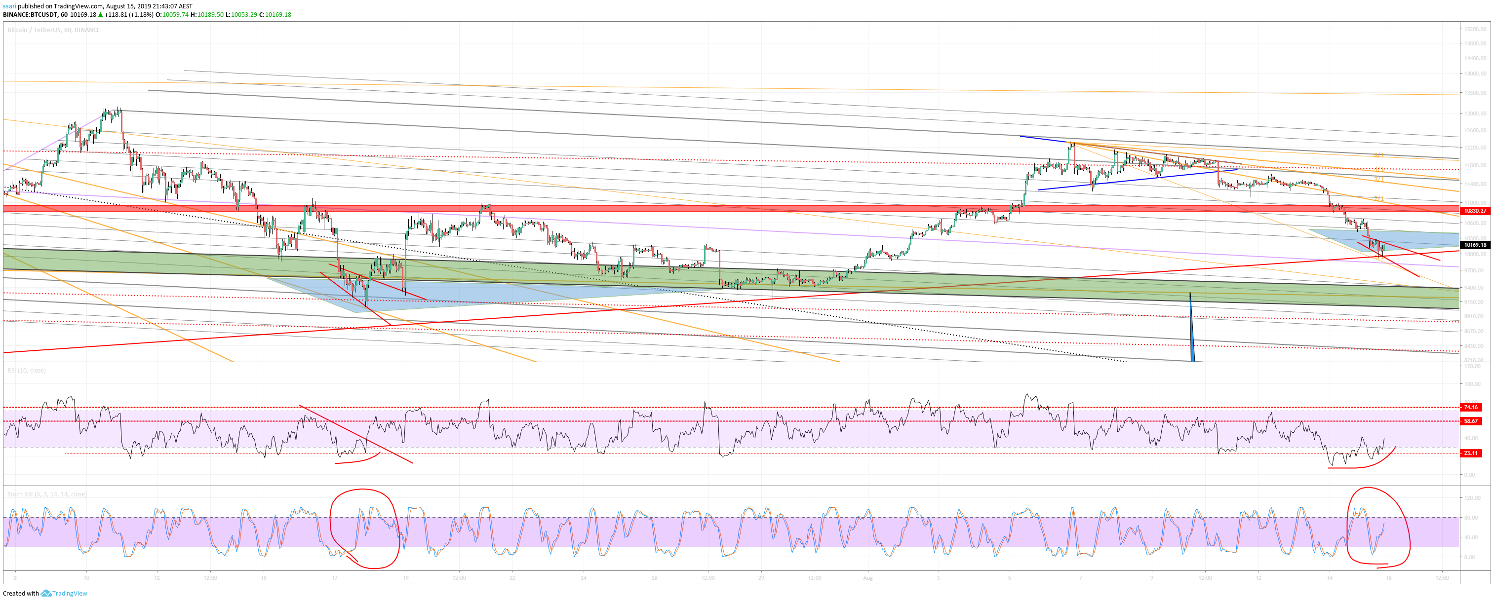
Task: Click the 12600.00 price axis value
Action: [1475, 131]
